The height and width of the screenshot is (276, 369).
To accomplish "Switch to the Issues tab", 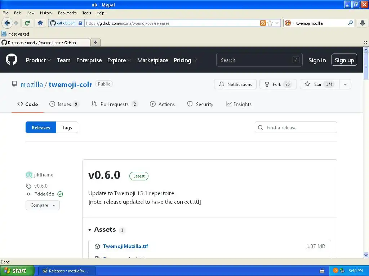I will 64,104.
